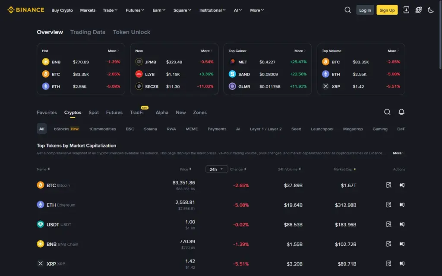Open Markets link in header
This screenshot has width=442, height=276.
pos(88,10)
